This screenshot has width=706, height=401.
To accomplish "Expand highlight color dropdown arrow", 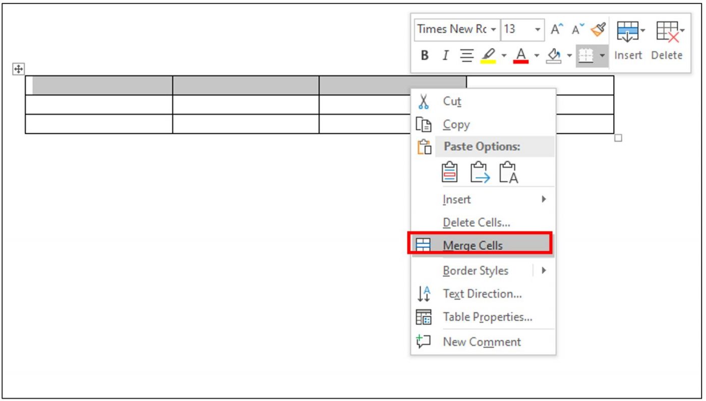I will (504, 55).
